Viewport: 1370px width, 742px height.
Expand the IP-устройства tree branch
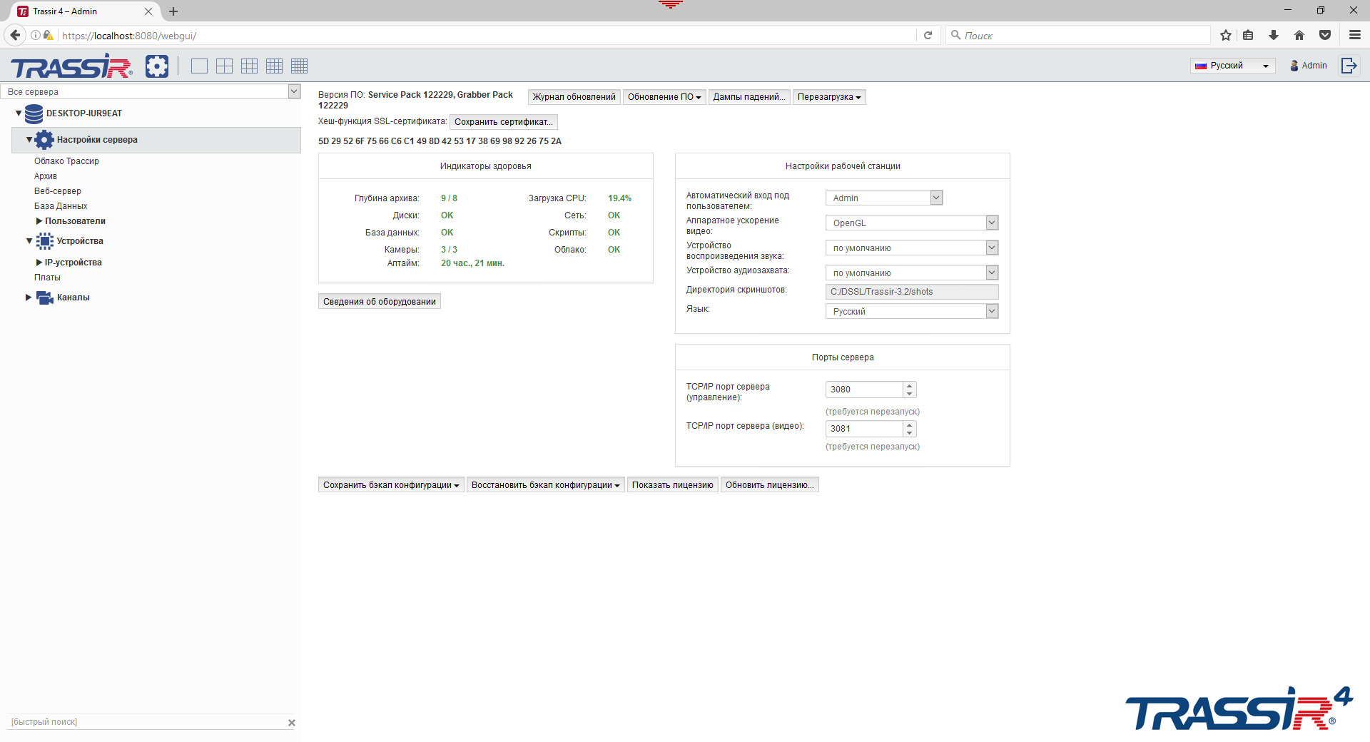tap(39, 262)
